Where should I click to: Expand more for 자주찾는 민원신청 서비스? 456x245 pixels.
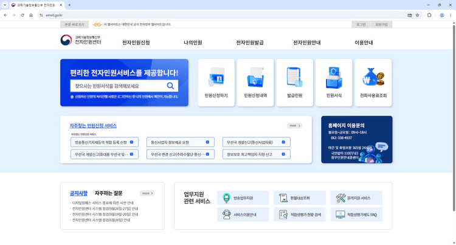[x=294, y=126]
